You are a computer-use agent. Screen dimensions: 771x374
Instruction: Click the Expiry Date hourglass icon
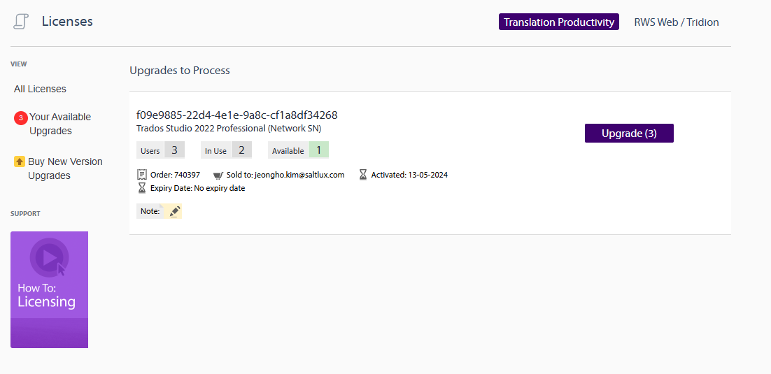(x=142, y=188)
